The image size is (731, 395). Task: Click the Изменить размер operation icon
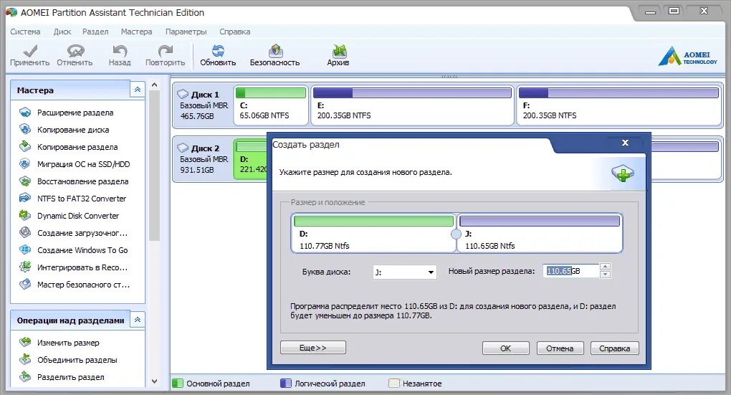(24, 342)
